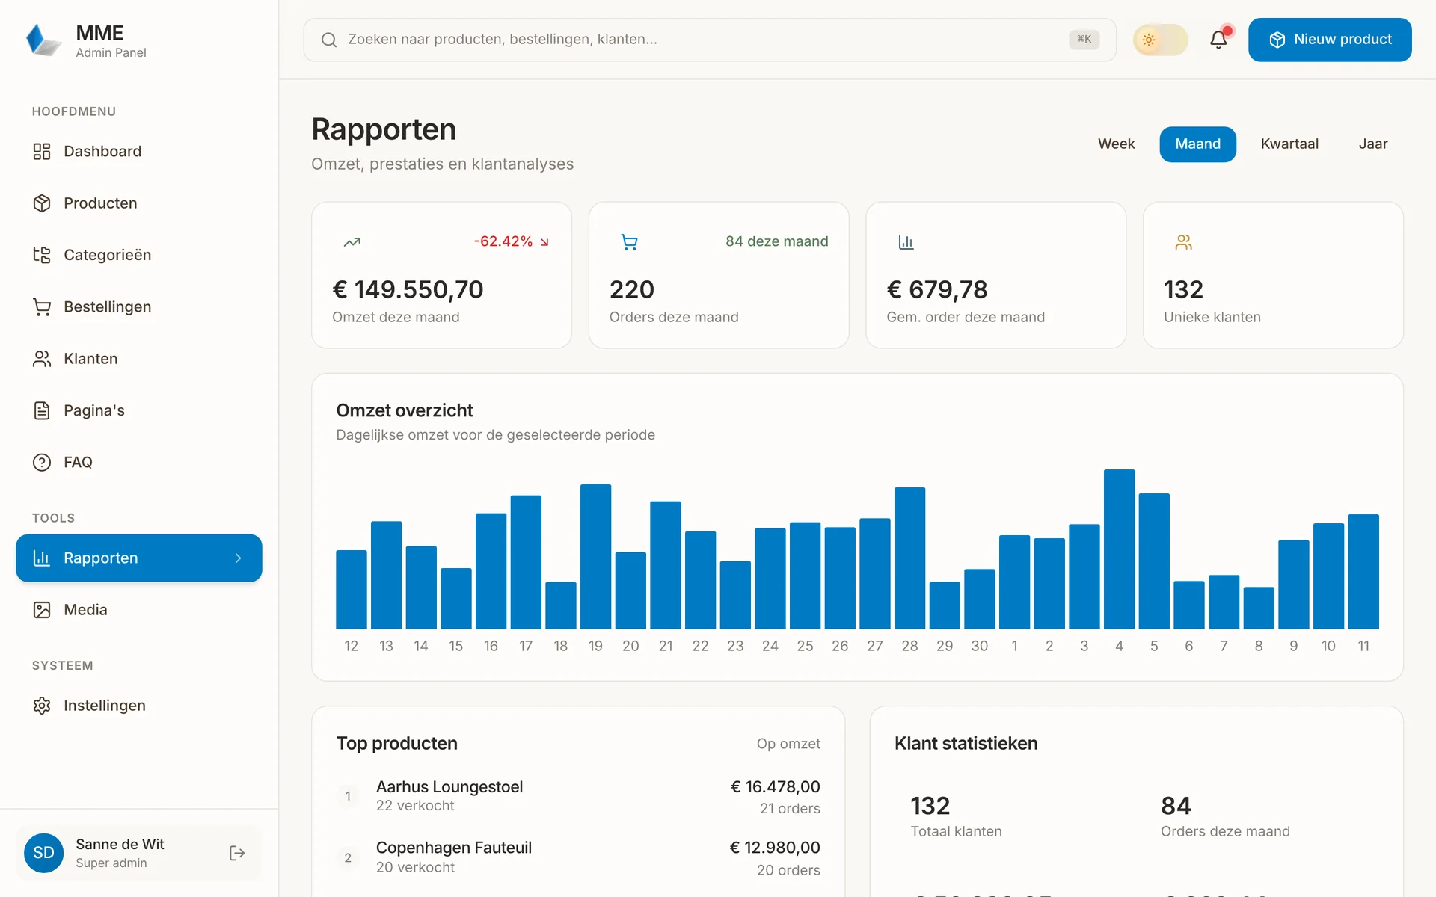Open Media under Tools
Viewport: 1436px width, 897px height.
[138, 610]
